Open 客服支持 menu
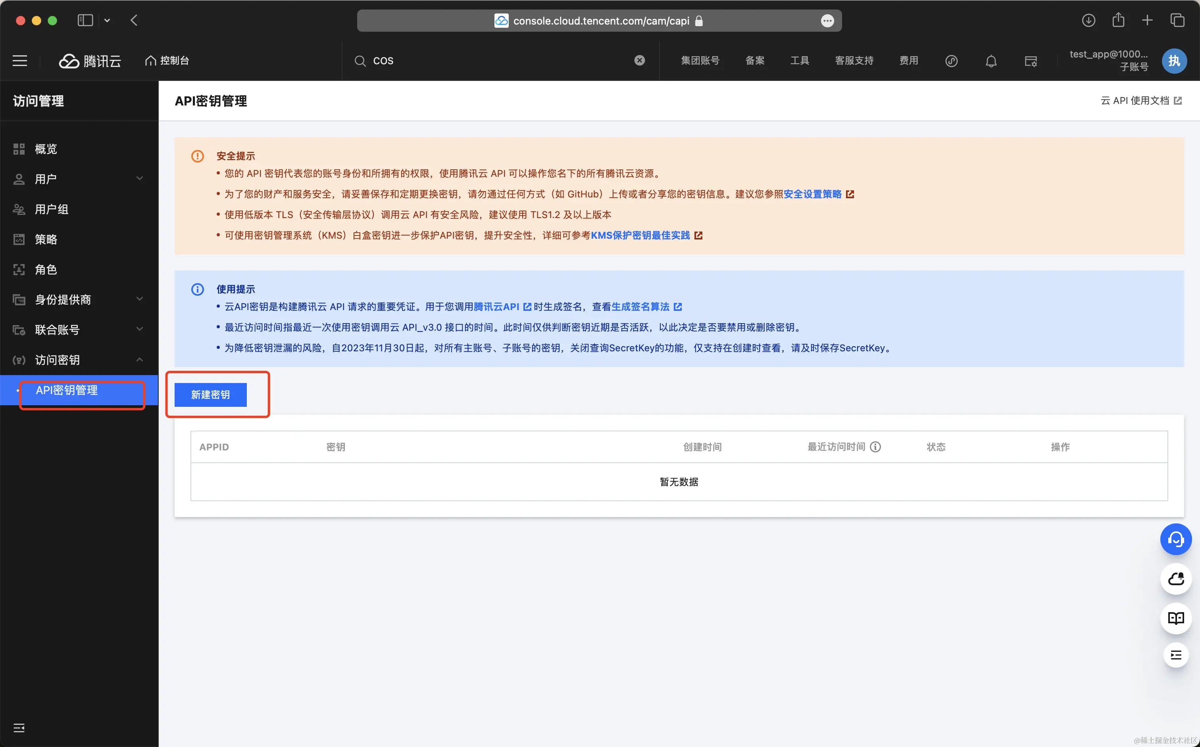 pyautogui.click(x=854, y=60)
